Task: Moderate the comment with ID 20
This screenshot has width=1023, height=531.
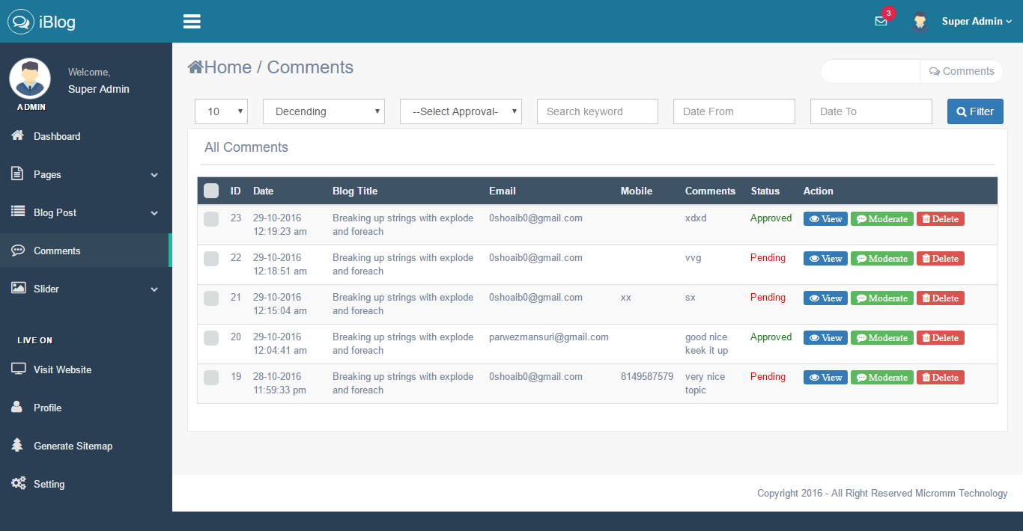Action: 881,338
